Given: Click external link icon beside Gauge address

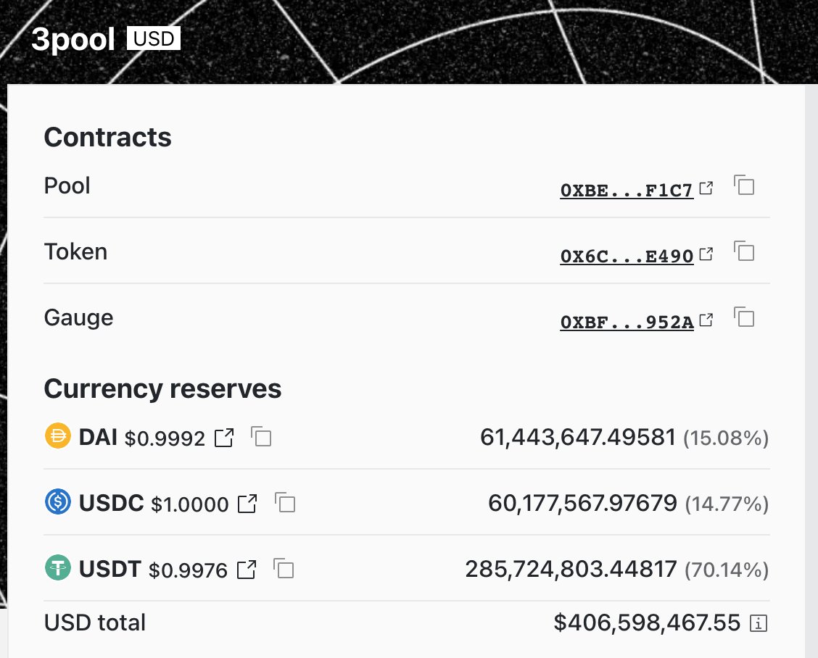Looking at the screenshot, I should pyautogui.click(x=706, y=320).
